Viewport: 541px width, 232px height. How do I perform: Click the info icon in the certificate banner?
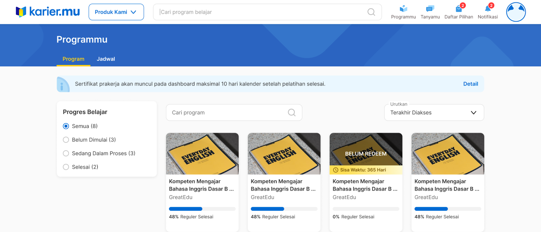click(x=63, y=84)
